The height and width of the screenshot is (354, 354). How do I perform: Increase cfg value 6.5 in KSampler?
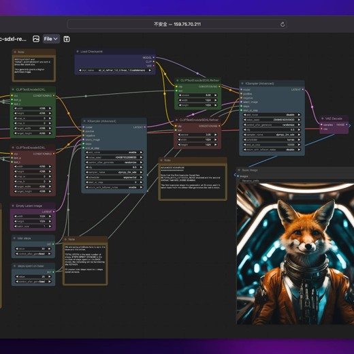pyautogui.click(x=142, y=167)
